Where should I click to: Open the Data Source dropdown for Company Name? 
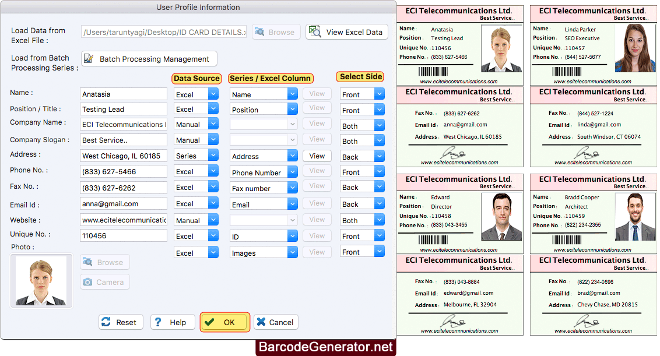213,124
